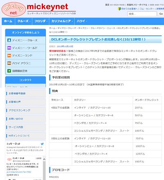Expand the ハワイ navigation menu
164x180 pixels.
tap(82, 21)
